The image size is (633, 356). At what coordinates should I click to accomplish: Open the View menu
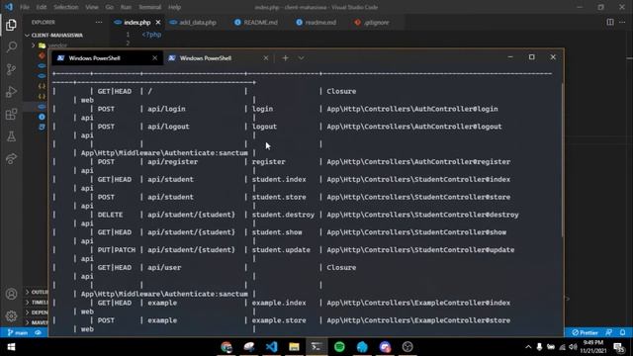(92, 7)
